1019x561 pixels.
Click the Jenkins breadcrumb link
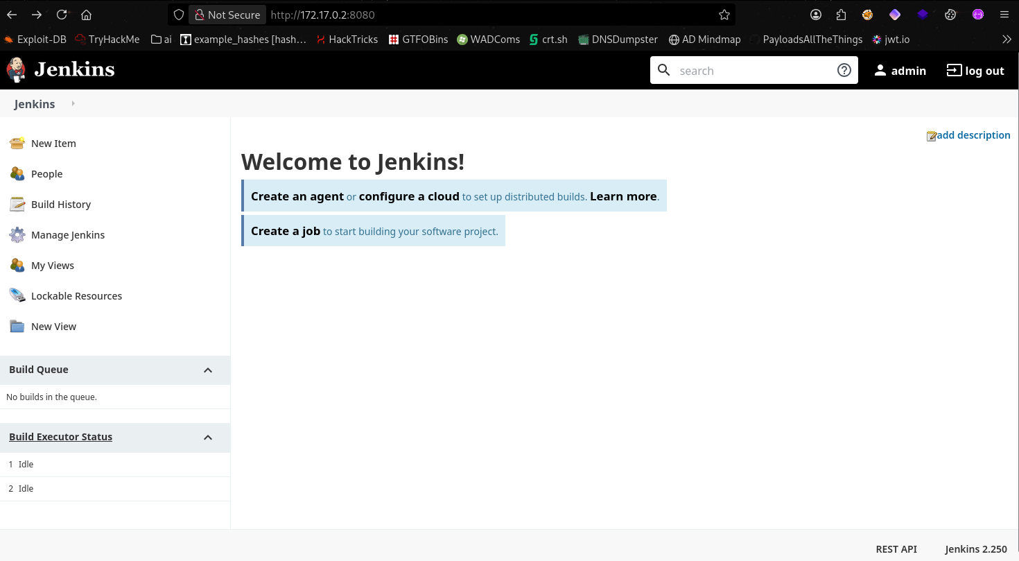[35, 104]
